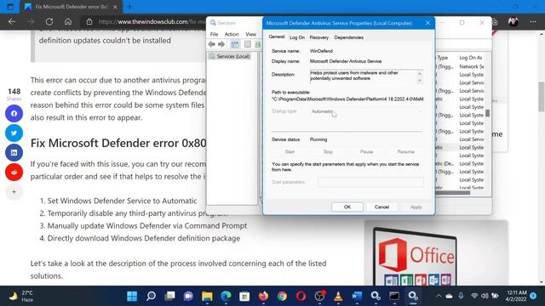Image resolution: width=545 pixels, height=306 pixels.
Task: Open Teams Chat from taskbar
Action: pyautogui.click(x=188, y=296)
